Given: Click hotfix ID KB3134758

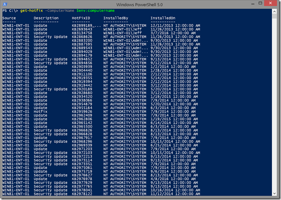Looking at the screenshot, I should point(82,33).
